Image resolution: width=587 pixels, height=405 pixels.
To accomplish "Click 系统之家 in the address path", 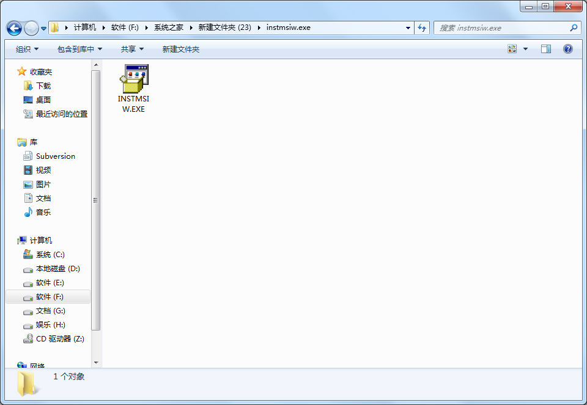I will (x=168, y=27).
